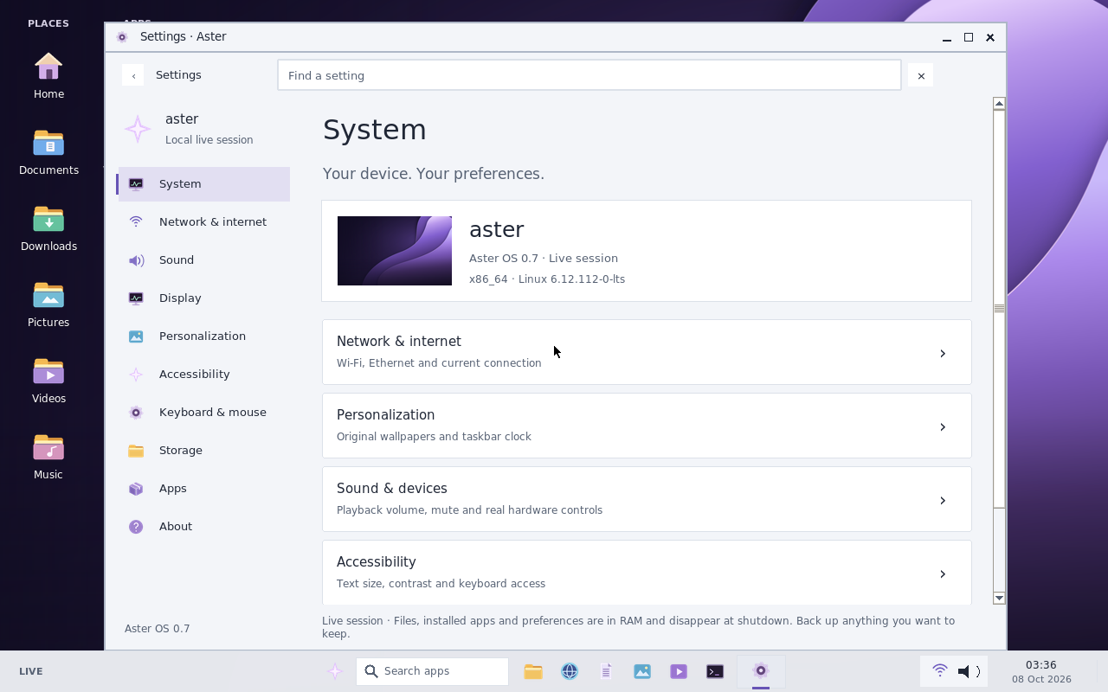1108x692 pixels.
Task: Launch the web browser globe icon
Action: 570,671
